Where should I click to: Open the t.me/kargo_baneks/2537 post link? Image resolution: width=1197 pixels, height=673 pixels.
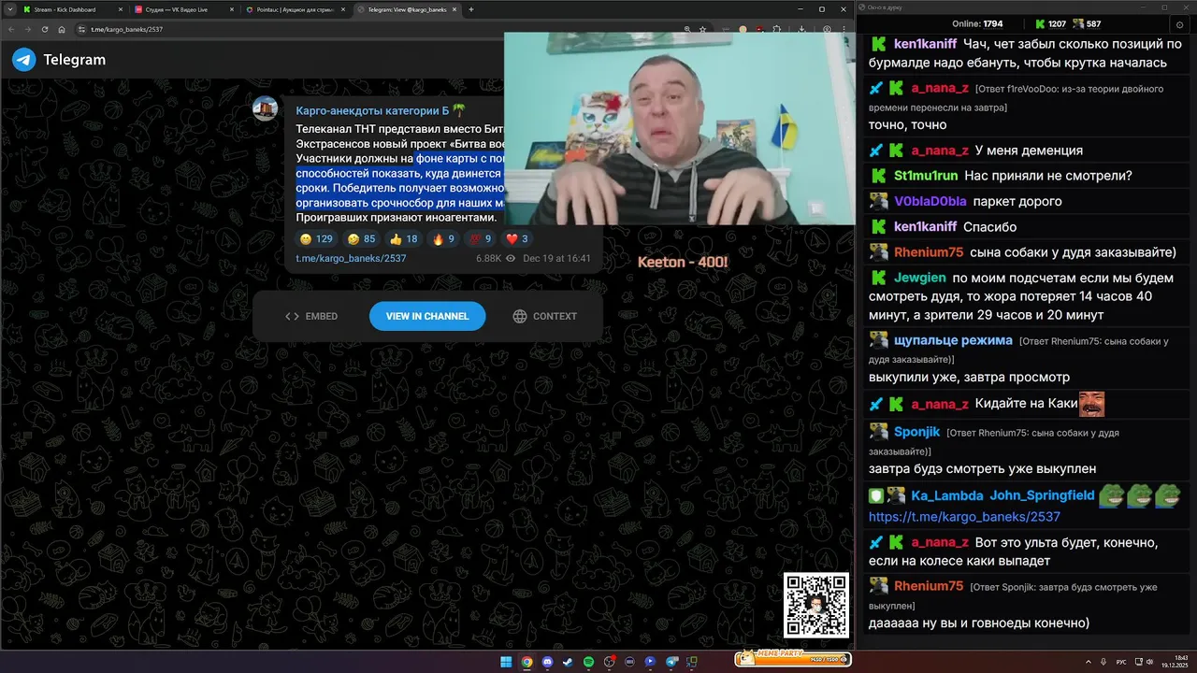[351, 258]
